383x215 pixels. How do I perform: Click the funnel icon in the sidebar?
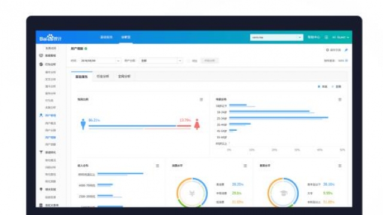pyautogui.click(x=41, y=152)
